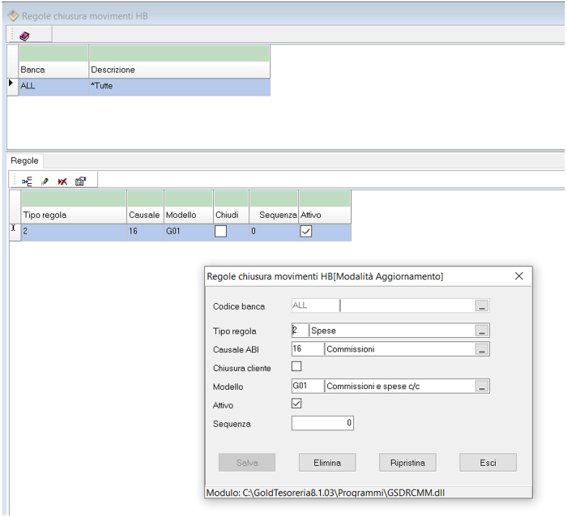Uncheck the Attivo checkbox in dialog
This screenshot has height=517, width=567.
(296, 404)
